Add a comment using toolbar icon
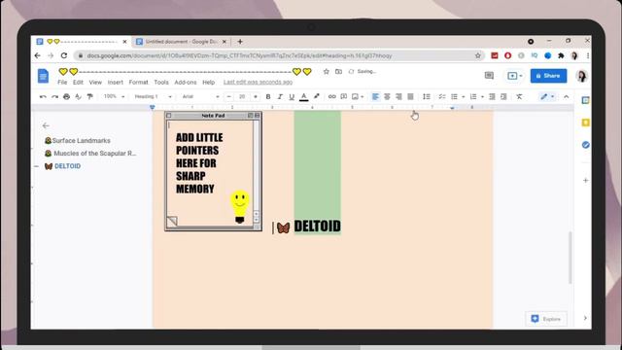Screen dimensions: 622x350 344,96
